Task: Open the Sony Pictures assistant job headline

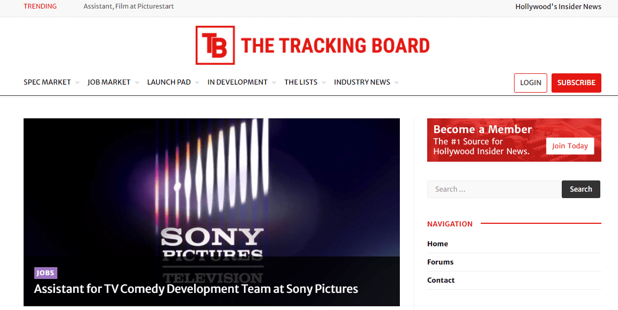Action: point(196,289)
